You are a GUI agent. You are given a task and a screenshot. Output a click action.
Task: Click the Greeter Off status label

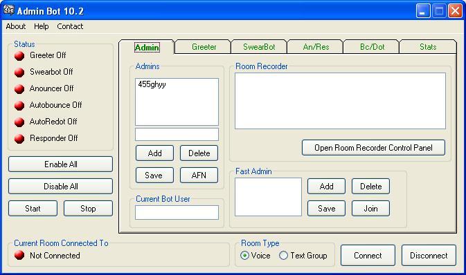tap(48, 55)
